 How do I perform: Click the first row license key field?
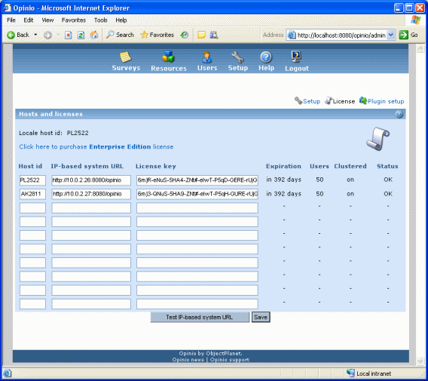197,180
